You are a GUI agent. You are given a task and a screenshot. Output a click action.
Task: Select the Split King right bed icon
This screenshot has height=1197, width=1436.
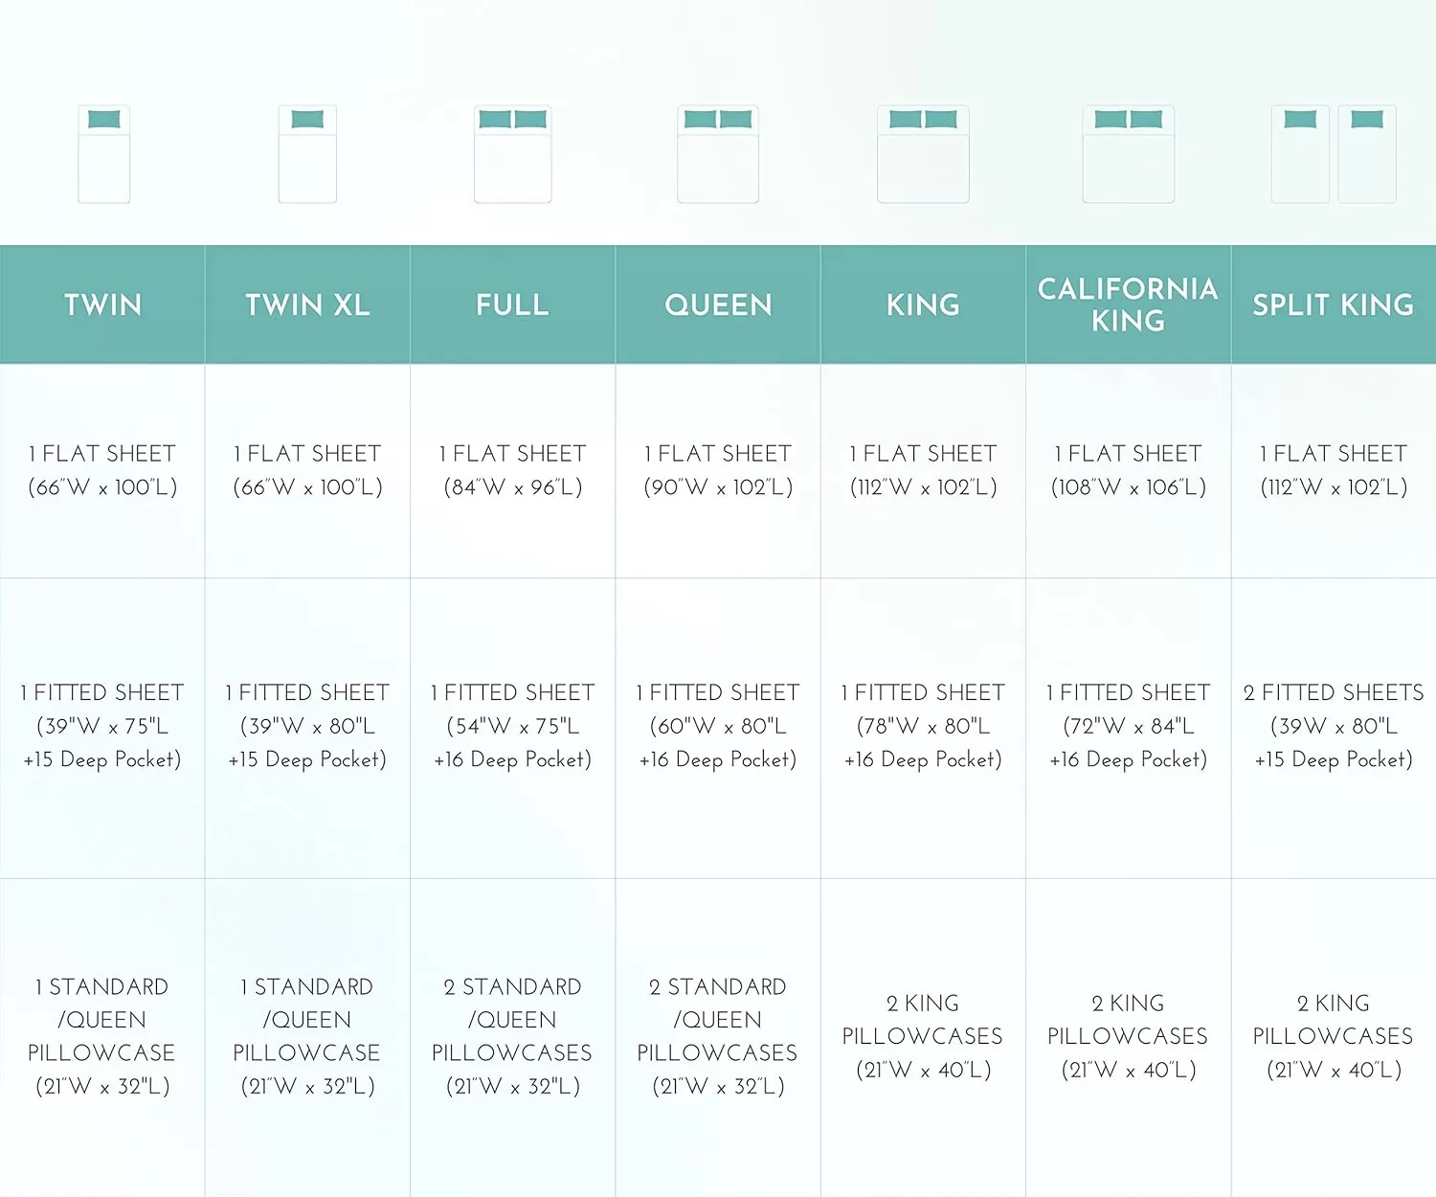(x=1367, y=154)
